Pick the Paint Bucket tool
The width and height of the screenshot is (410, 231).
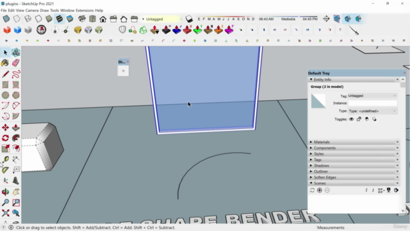(x=5, y=63)
